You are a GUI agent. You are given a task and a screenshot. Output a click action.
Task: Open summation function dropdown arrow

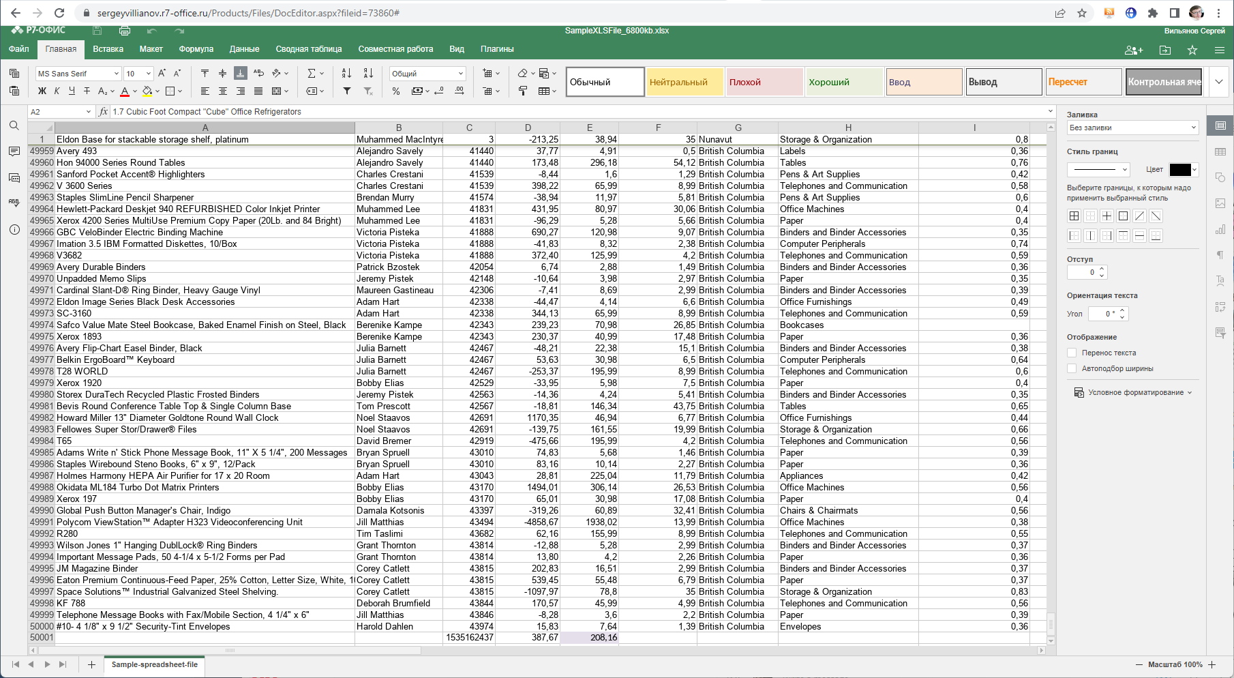coord(321,74)
